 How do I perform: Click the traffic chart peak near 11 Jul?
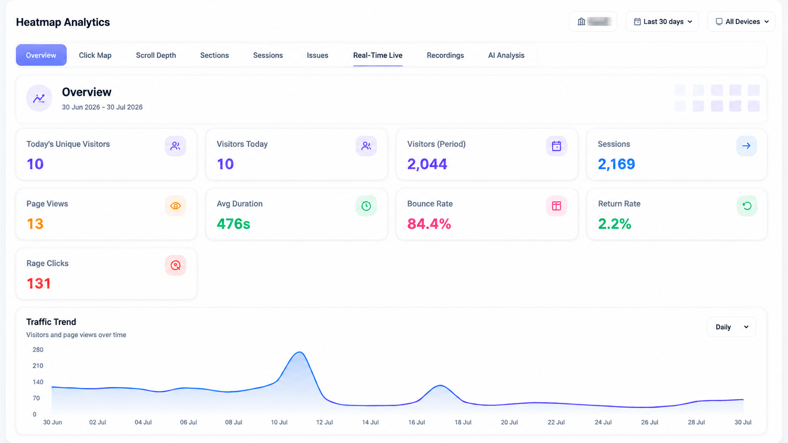[x=300, y=353]
